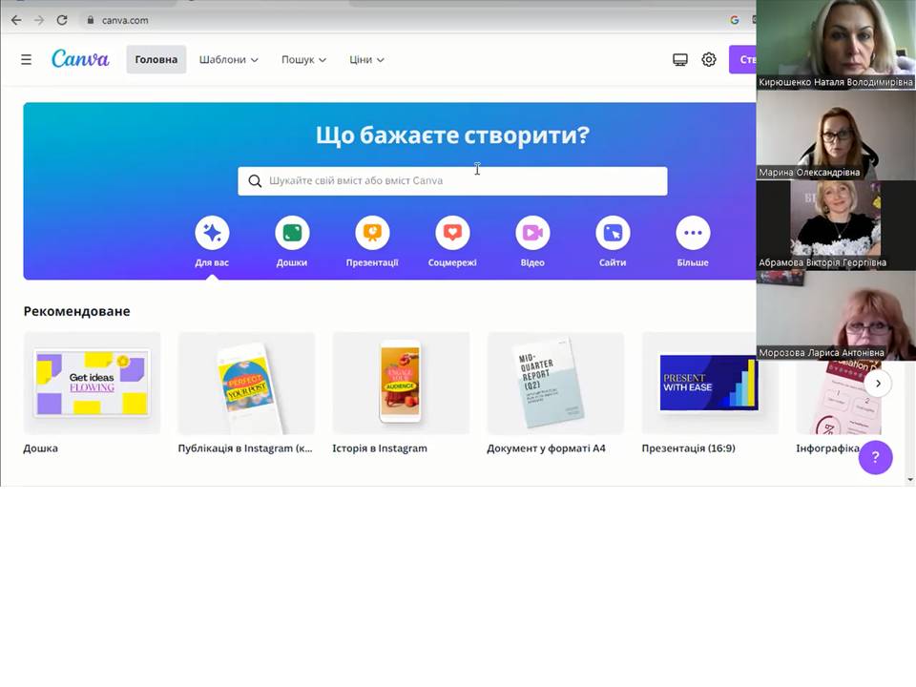Open the settings gear icon
This screenshot has width=916, height=687.
709,59
